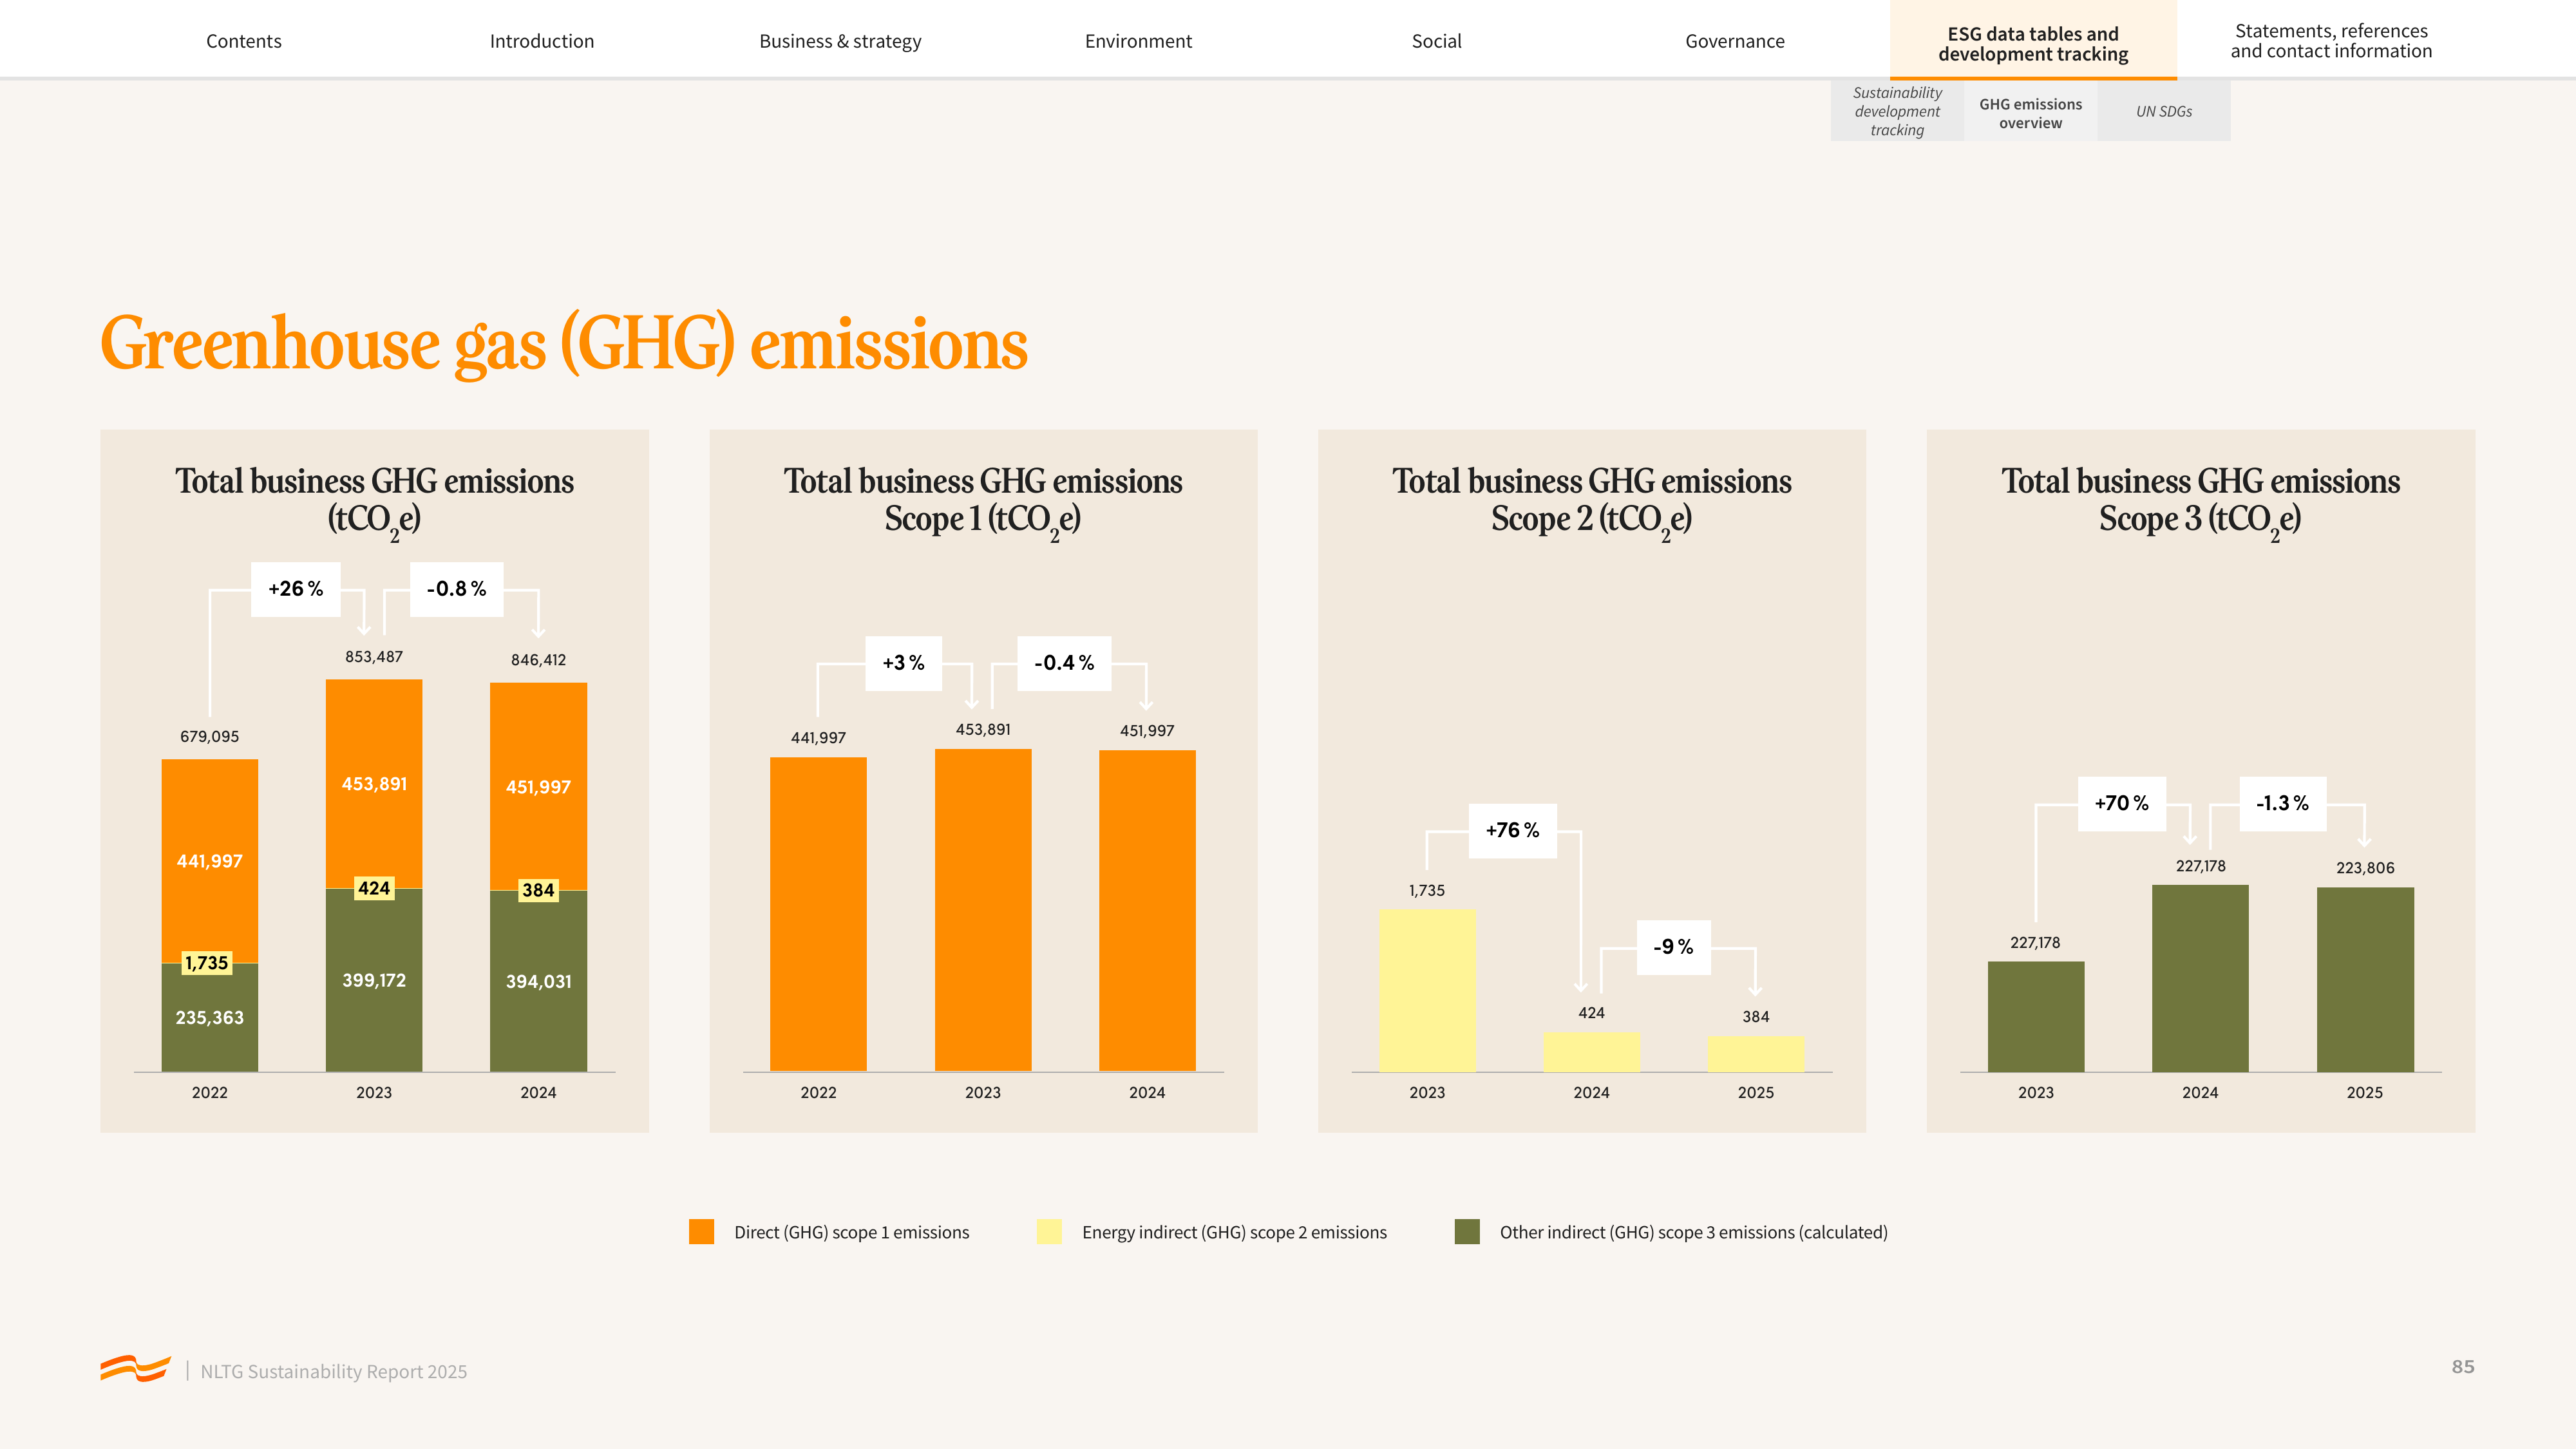Click the yellow scope 2 legend swatch
2576x1449 pixels.
(x=1049, y=1231)
